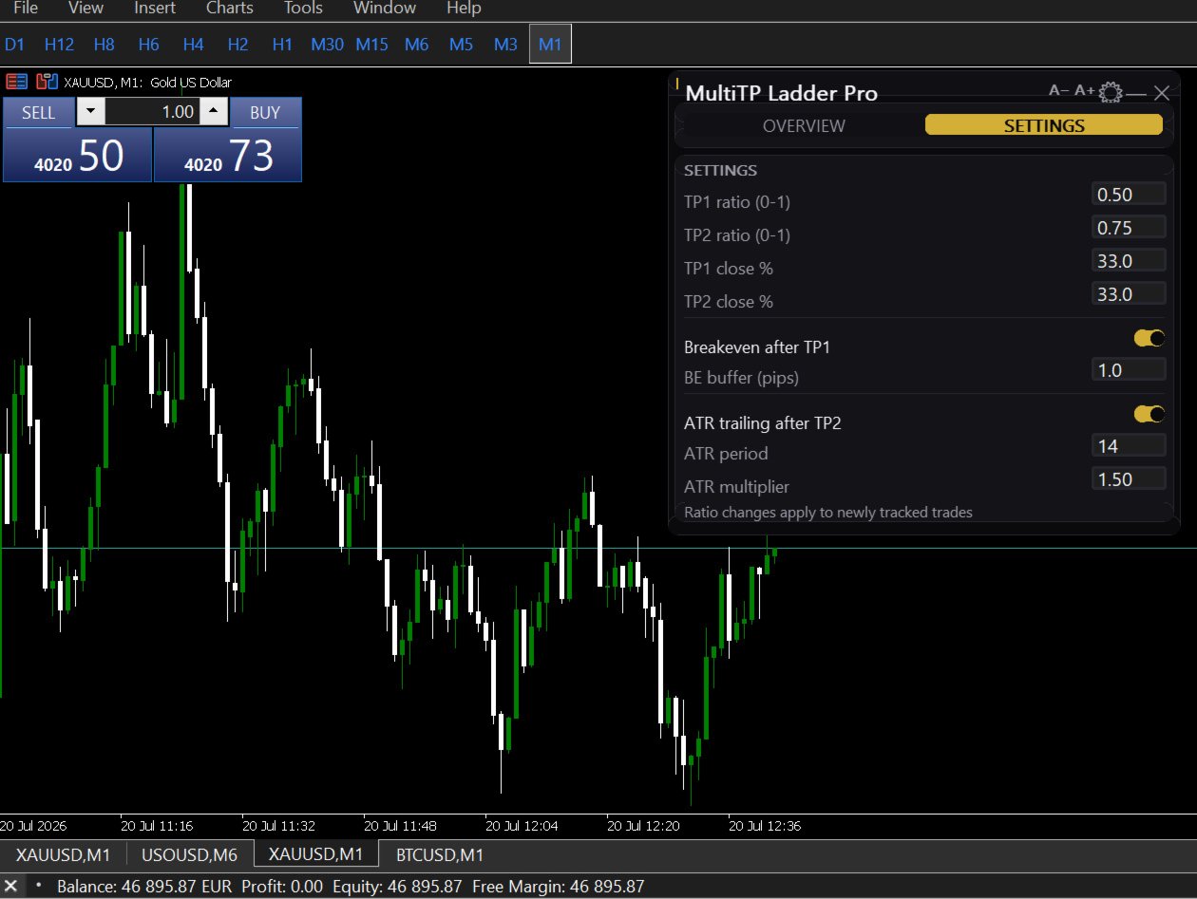Select the M1 timeframe button
This screenshot has height=899, width=1197.
point(550,44)
